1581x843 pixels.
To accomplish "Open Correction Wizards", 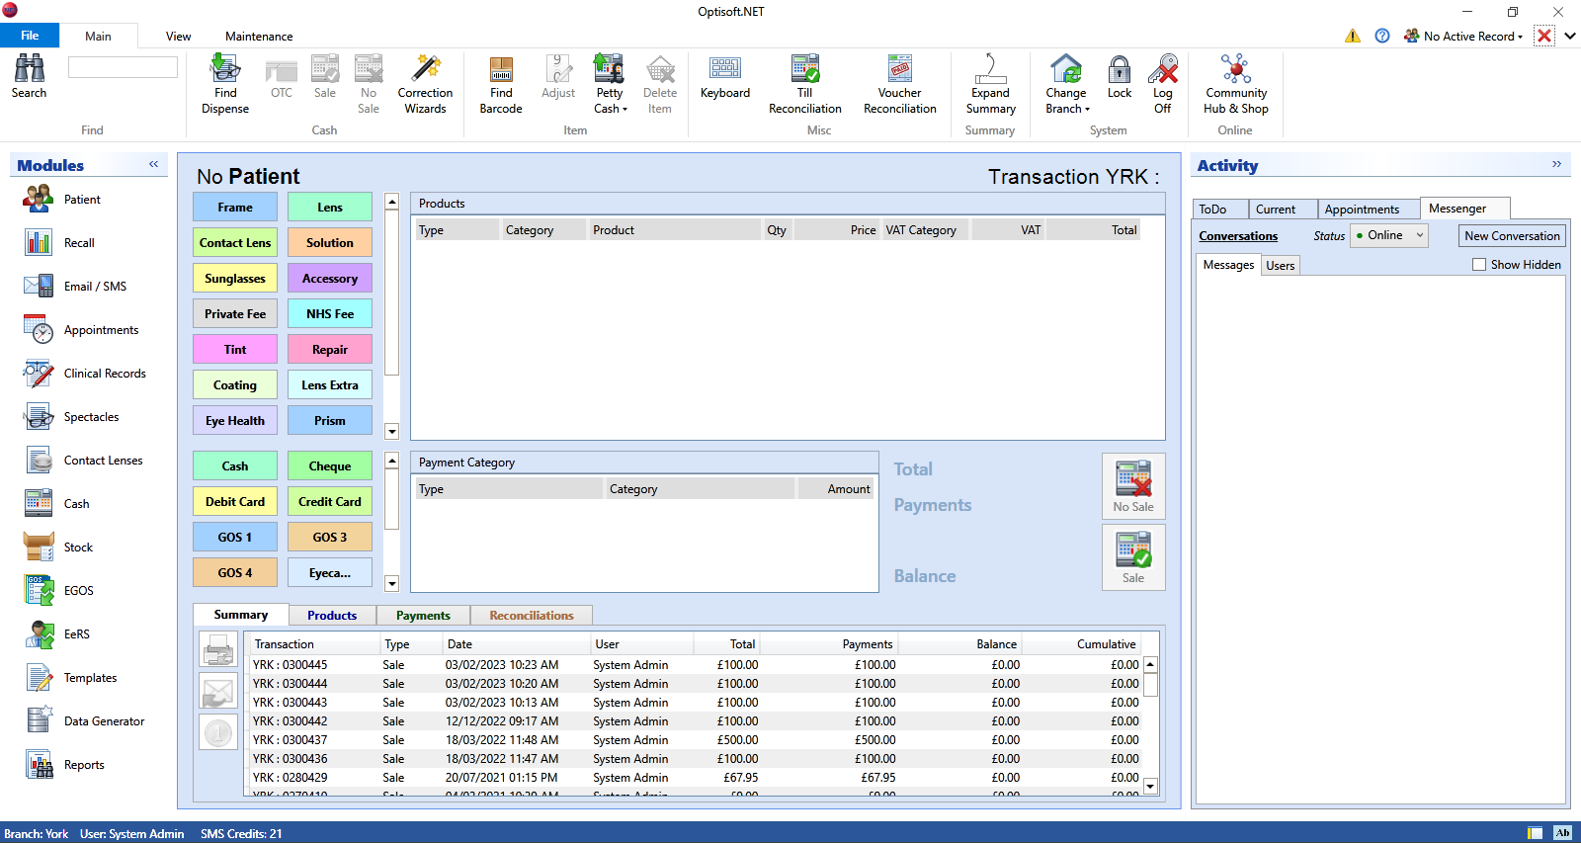I will (x=425, y=83).
